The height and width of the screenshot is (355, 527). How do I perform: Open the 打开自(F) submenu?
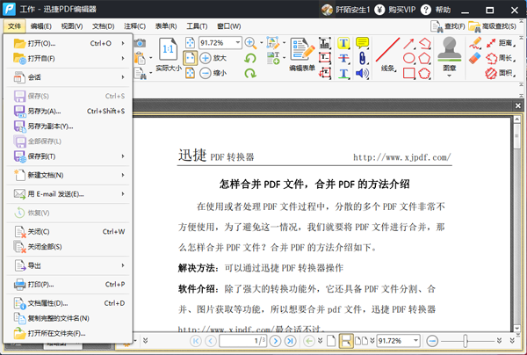[68, 59]
